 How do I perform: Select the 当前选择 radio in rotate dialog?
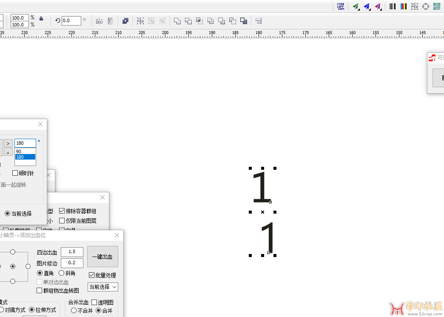tap(7, 214)
